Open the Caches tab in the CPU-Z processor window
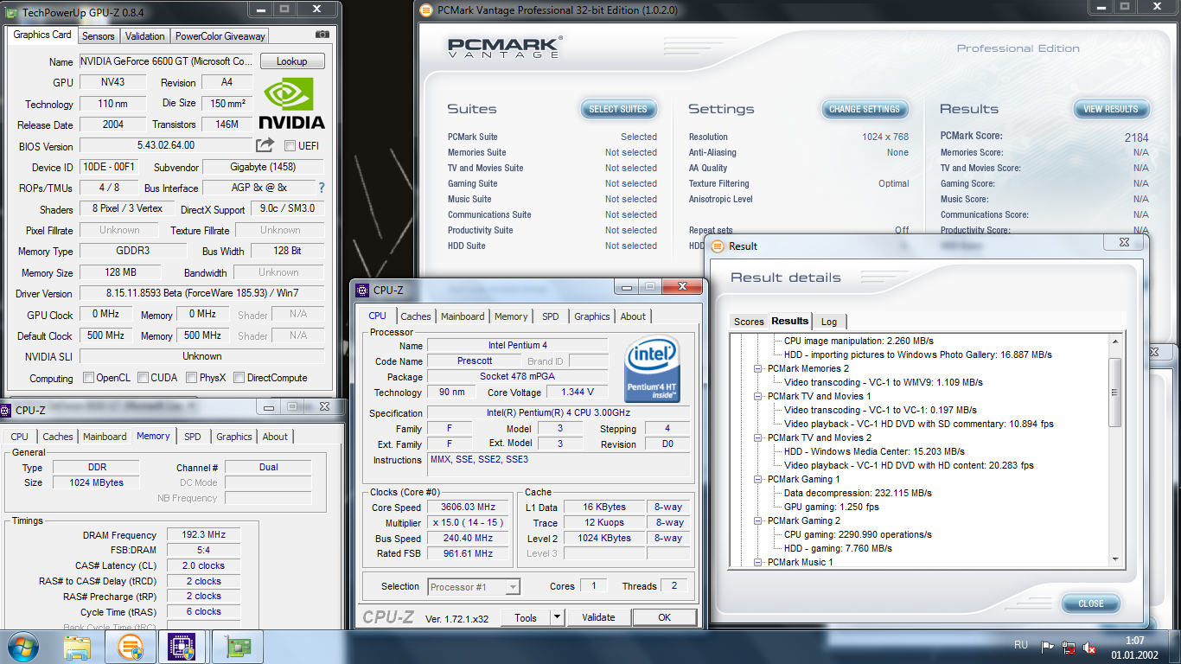The image size is (1181, 664). (x=416, y=316)
